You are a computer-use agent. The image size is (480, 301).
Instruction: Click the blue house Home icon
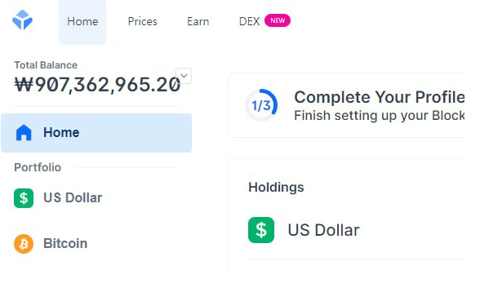coord(24,133)
